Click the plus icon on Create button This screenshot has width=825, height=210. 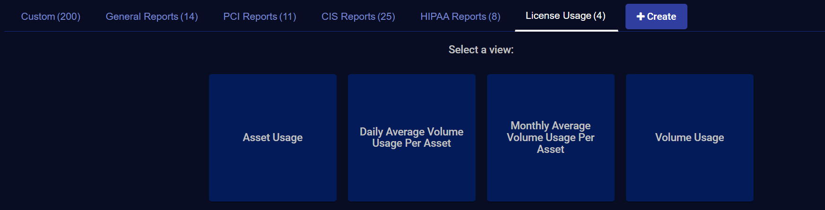[x=641, y=17]
